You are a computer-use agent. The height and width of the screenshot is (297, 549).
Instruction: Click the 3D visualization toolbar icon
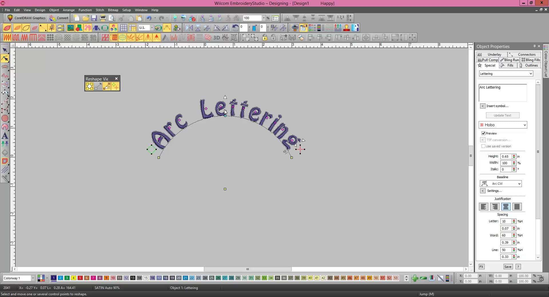pos(216,37)
